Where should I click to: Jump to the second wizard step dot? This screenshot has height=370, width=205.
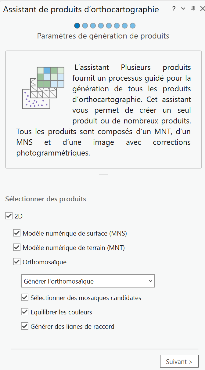(x=85, y=26)
